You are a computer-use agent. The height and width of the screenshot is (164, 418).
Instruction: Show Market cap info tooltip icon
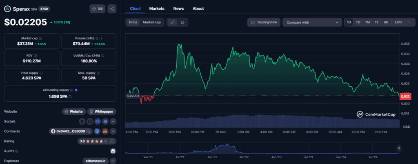40,38
